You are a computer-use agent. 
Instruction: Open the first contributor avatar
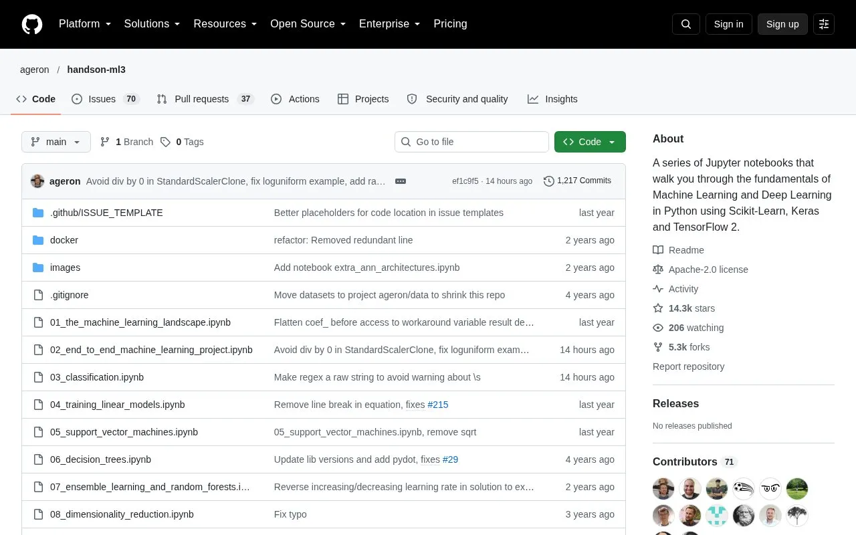[663, 489]
